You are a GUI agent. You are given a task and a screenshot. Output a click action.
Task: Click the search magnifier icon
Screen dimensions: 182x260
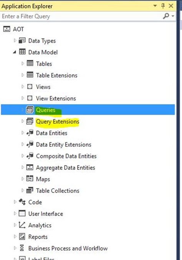(166, 16)
